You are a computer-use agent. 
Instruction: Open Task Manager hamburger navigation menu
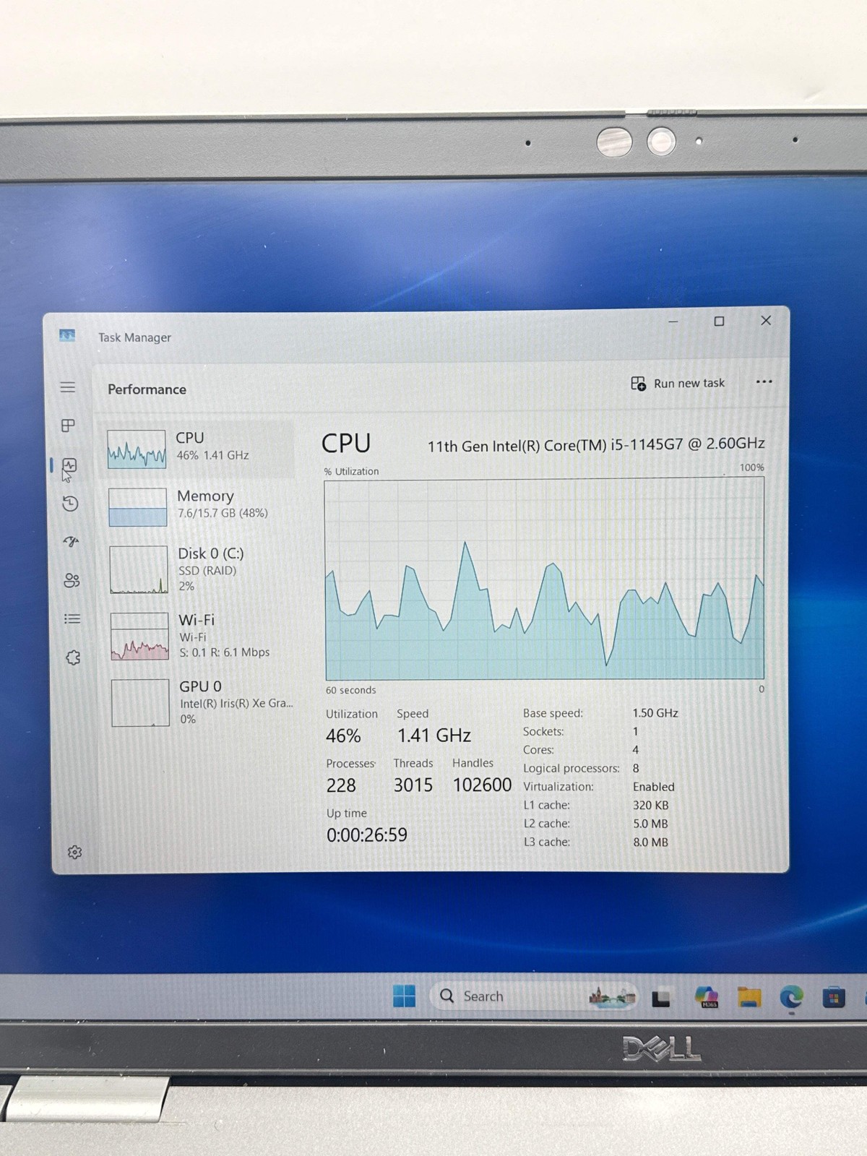click(x=68, y=387)
